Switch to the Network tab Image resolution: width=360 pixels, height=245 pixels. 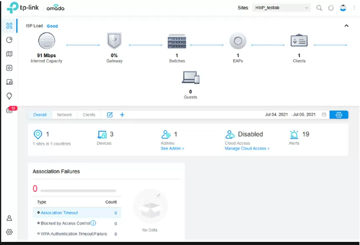(x=64, y=115)
